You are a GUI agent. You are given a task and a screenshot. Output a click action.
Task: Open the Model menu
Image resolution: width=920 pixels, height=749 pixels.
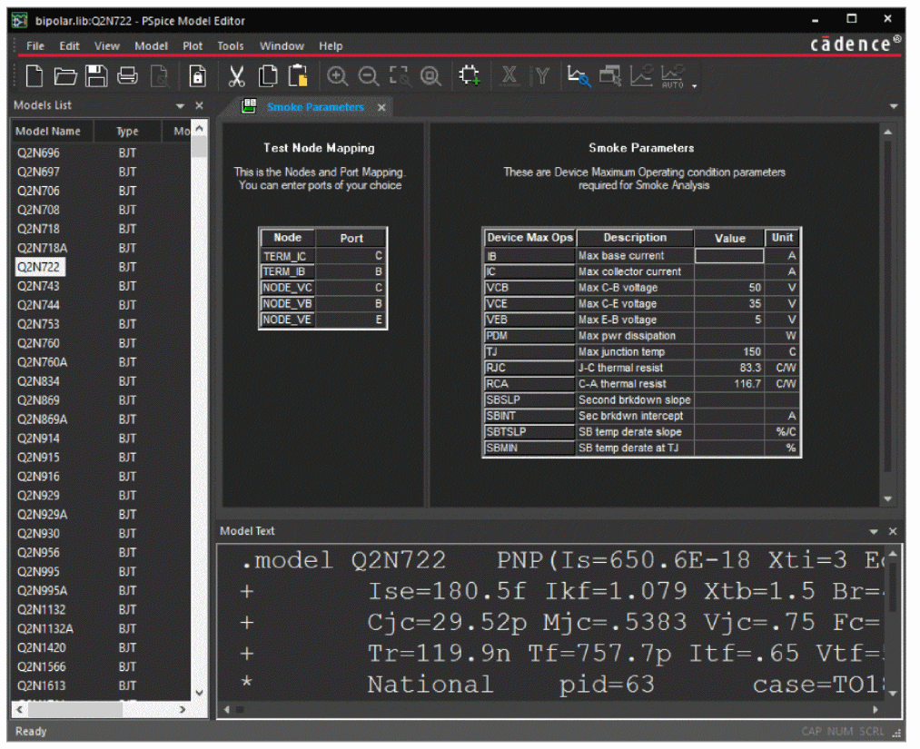tap(151, 45)
